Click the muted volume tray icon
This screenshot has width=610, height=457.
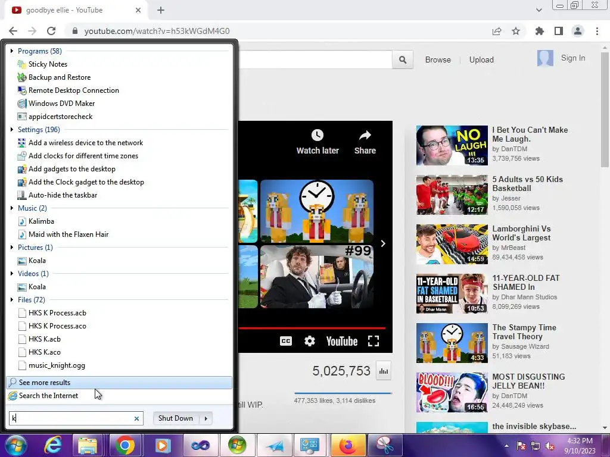[x=550, y=446]
